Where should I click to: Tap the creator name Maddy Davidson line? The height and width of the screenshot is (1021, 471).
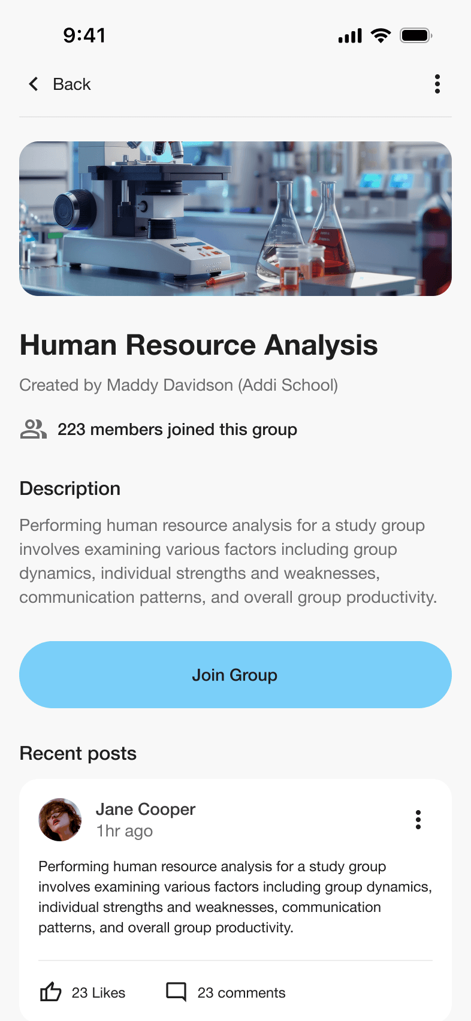click(x=179, y=385)
